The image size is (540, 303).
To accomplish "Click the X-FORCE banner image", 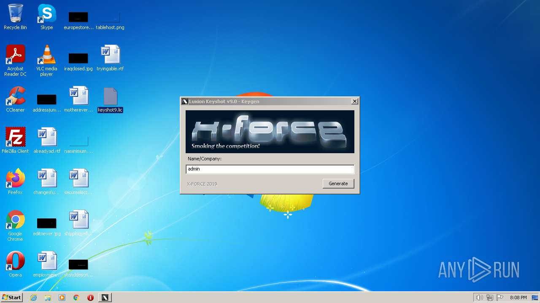I will [x=270, y=132].
